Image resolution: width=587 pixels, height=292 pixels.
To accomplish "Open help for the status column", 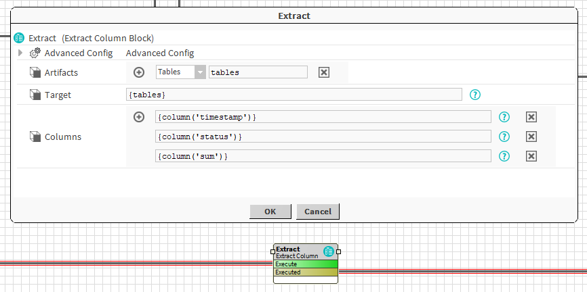I will point(504,137).
